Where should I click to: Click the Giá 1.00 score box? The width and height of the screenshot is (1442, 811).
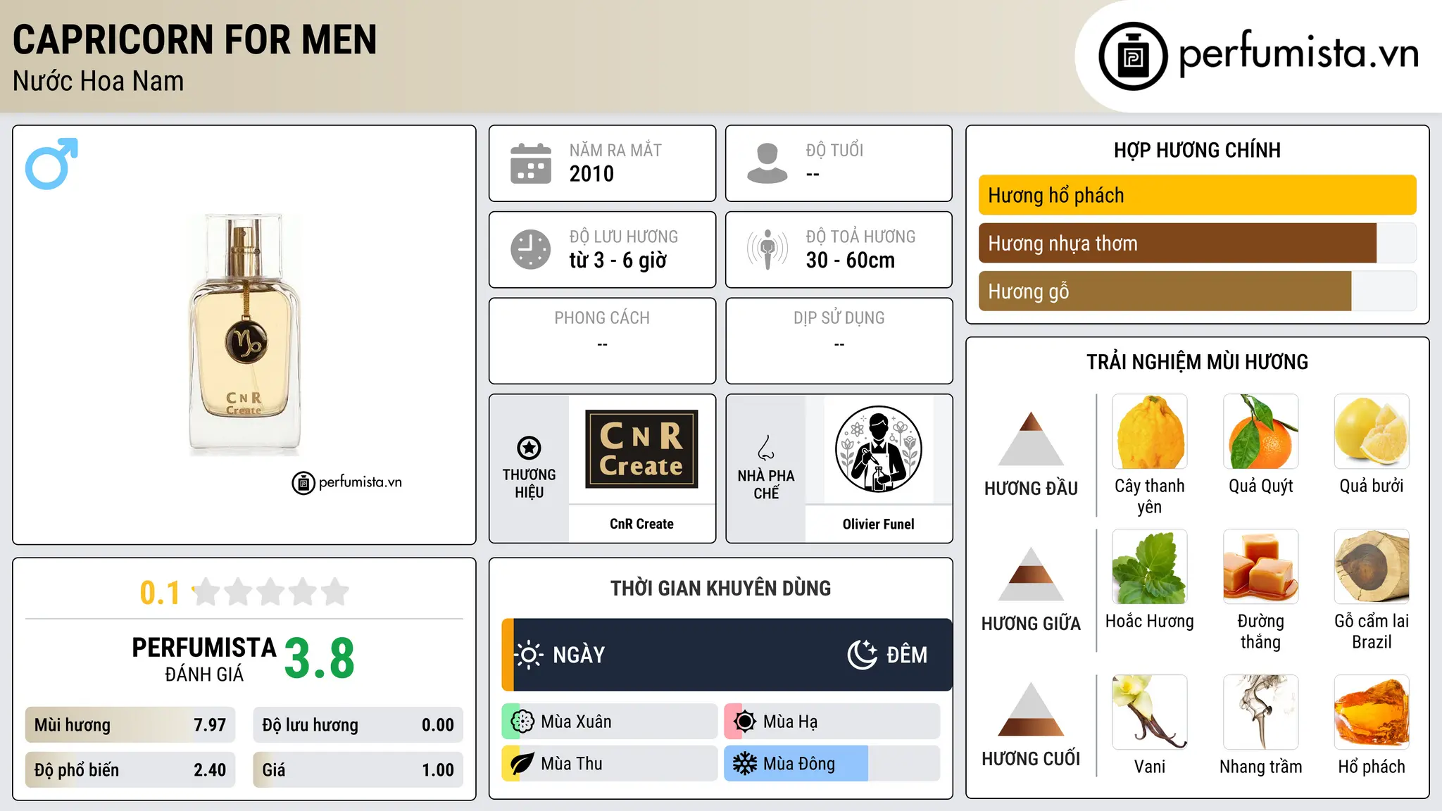click(358, 770)
